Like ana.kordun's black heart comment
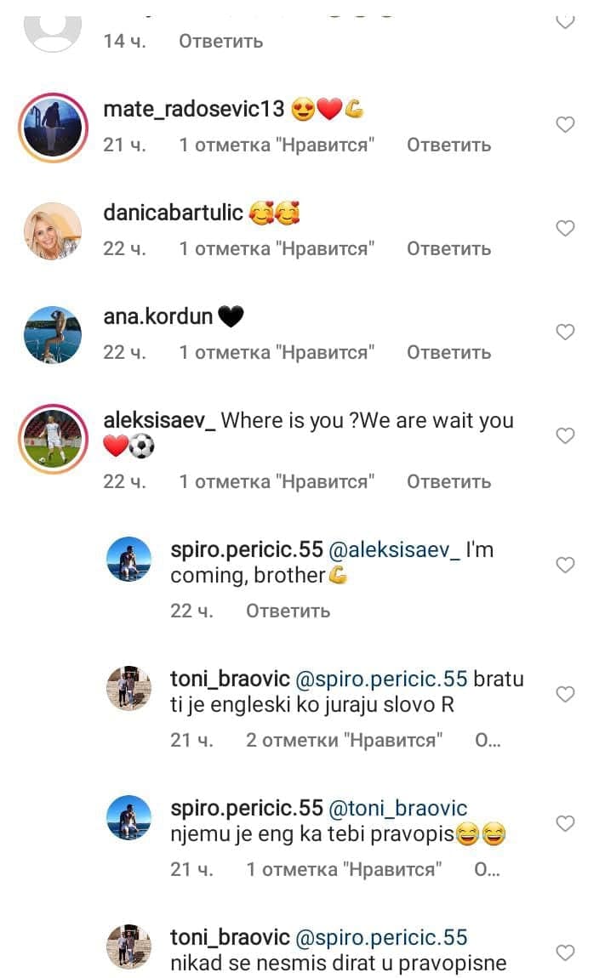The image size is (605, 978). tap(565, 332)
